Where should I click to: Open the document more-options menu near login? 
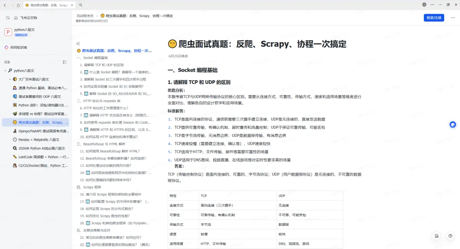pyautogui.click(x=453, y=18)
